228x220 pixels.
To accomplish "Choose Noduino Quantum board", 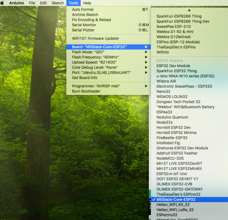I will 190,117.
